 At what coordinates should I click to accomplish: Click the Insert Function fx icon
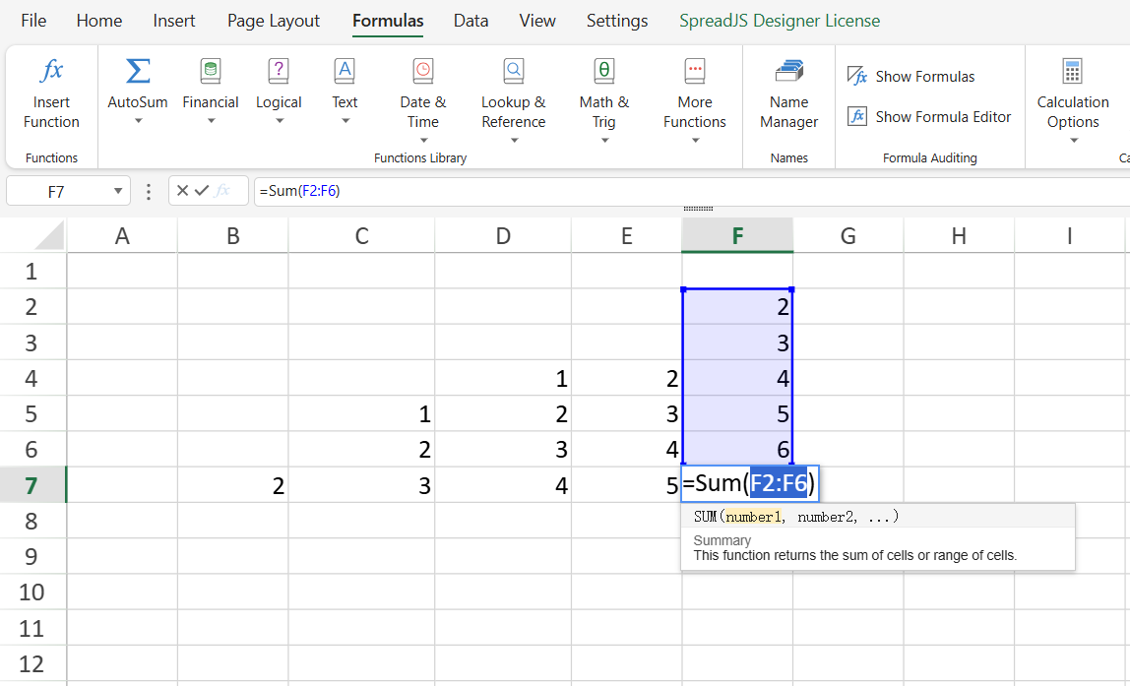click(x=51, y=71)
